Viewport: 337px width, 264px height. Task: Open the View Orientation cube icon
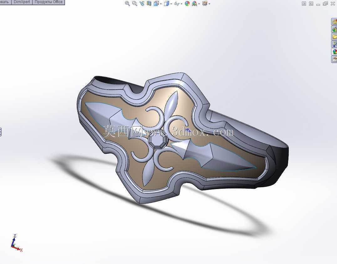tap(156, 3)
